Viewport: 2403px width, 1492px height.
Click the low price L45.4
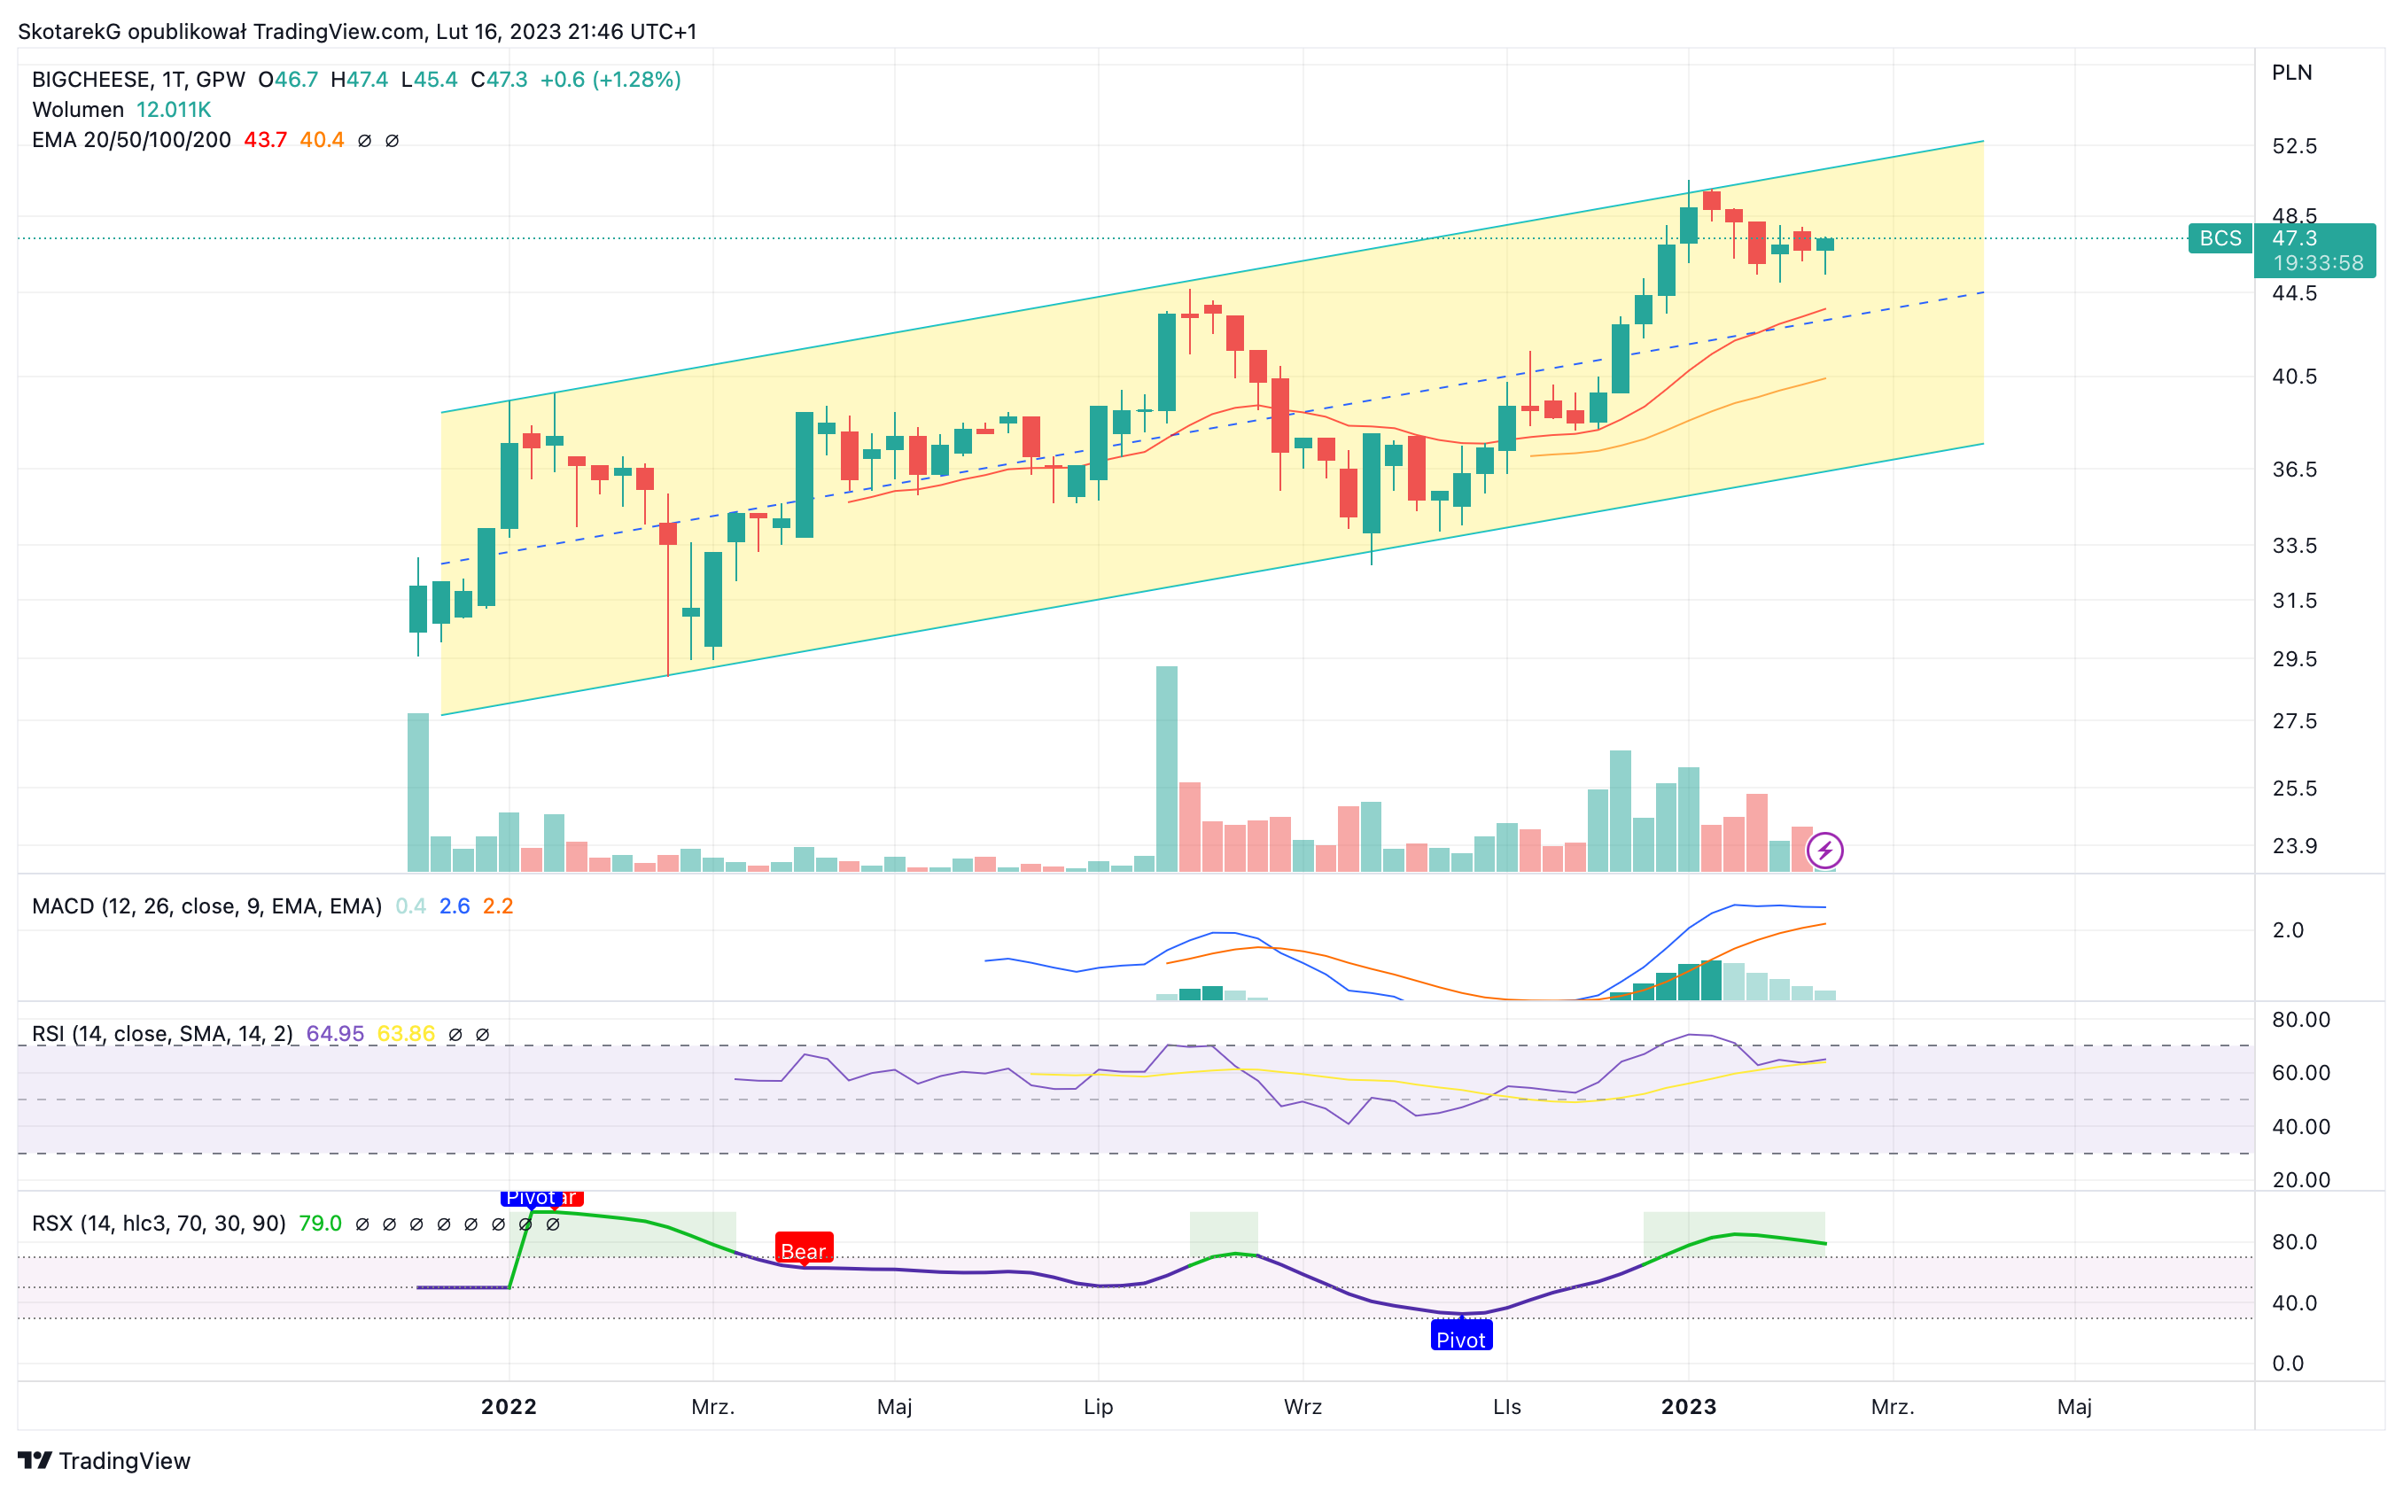[429, 79]
